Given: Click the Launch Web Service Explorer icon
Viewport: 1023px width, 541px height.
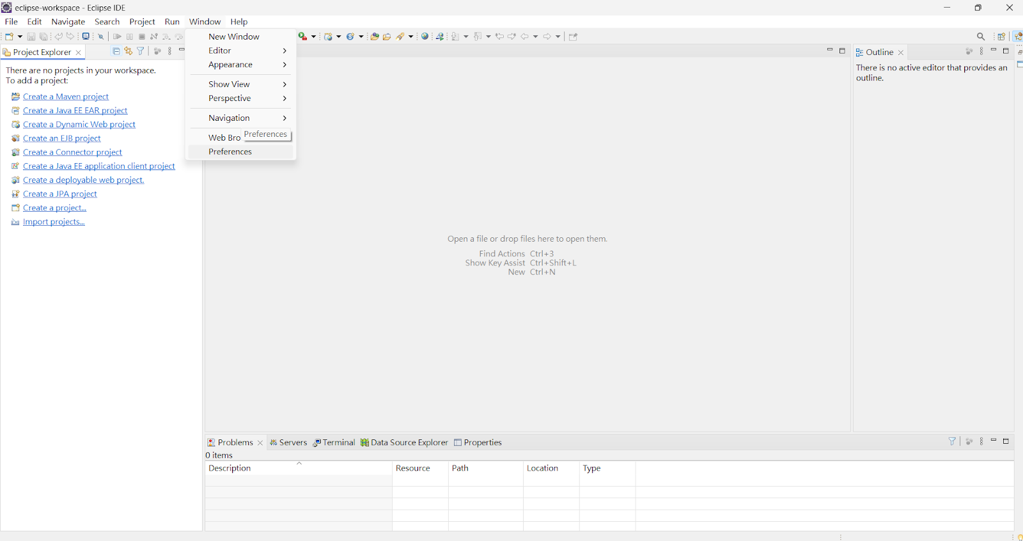Looking at the screenshot, I should [440, 36].
